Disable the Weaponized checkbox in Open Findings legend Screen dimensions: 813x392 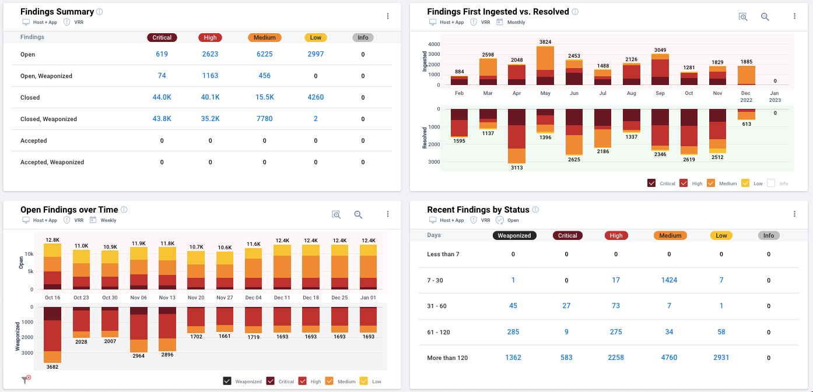click(x=227, y=381)
